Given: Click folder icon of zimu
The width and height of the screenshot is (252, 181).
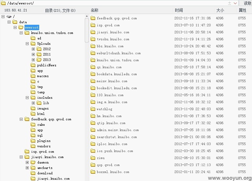Looking at the screenshot, I should point(93,158).
